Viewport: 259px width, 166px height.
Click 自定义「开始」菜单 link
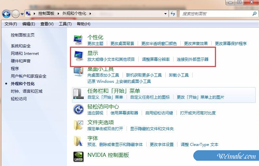click(105, 97)
